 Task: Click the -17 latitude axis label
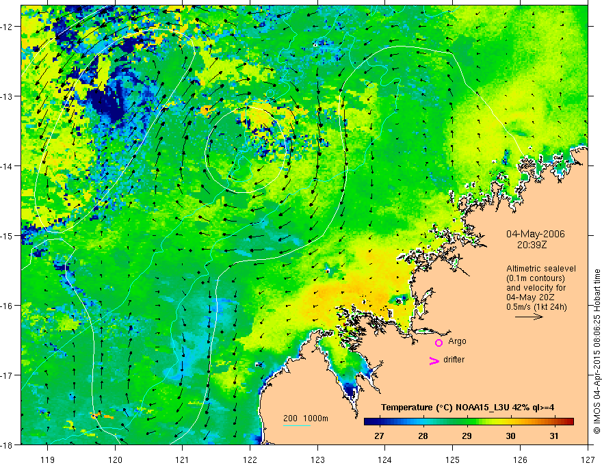pyautogui.click(x=7, y=375)
